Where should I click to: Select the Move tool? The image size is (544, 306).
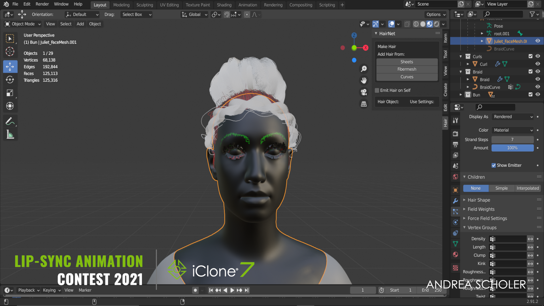(x=10, y=67)
